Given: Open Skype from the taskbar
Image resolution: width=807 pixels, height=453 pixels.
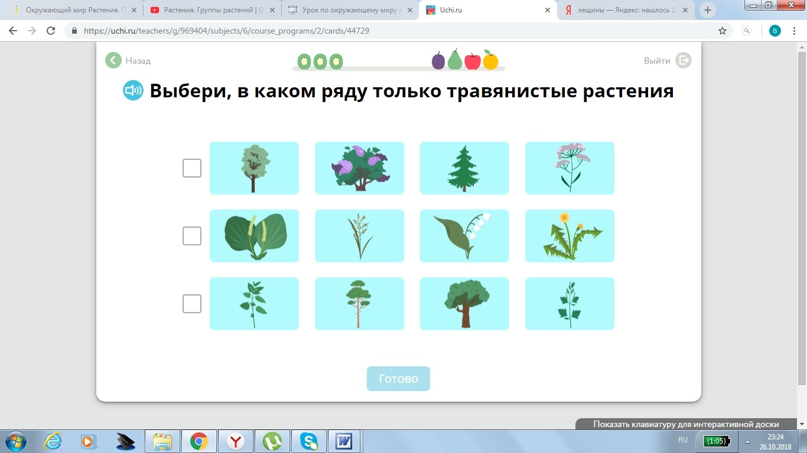Looking at the screenshot, I should click(x=309, y=441).
